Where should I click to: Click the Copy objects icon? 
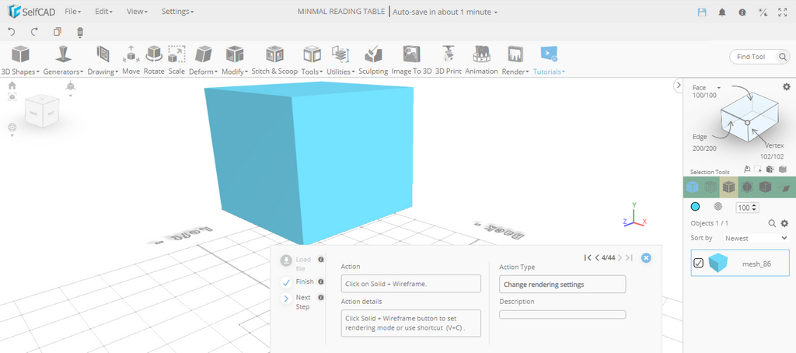click(57, 32)
